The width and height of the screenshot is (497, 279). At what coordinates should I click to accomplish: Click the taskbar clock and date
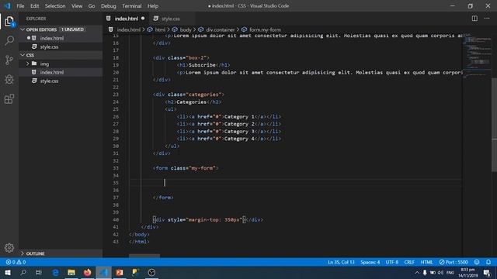tap(467, 272)
